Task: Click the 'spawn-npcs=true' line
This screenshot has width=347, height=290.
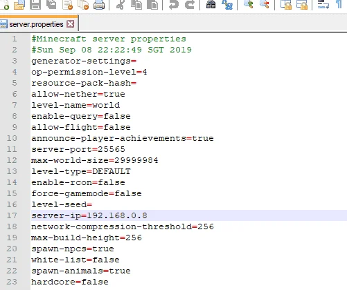Action: [73, 249]
